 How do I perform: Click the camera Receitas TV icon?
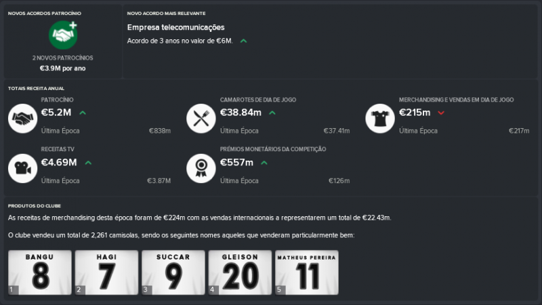(x=22, y=168)
